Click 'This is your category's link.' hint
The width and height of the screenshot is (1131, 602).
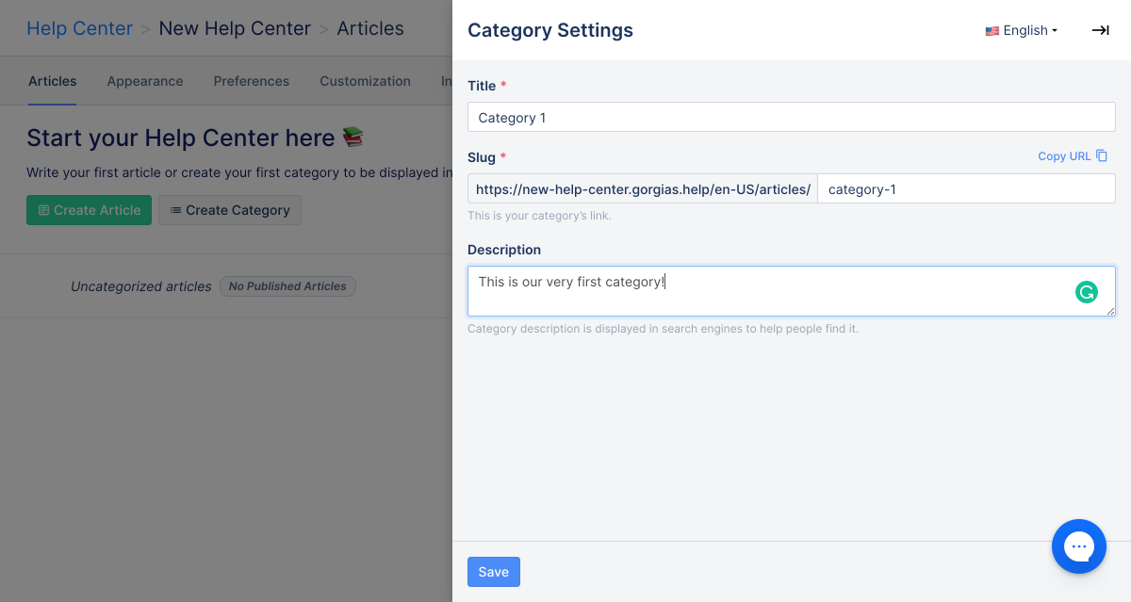click(539, 216)
